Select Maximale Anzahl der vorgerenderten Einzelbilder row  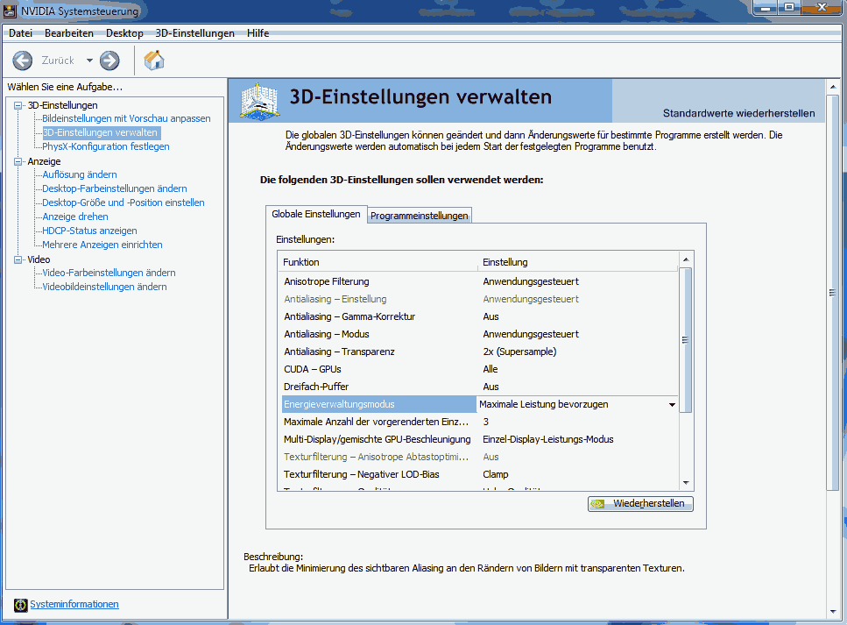pyautogui.click(x=479, y=422)
